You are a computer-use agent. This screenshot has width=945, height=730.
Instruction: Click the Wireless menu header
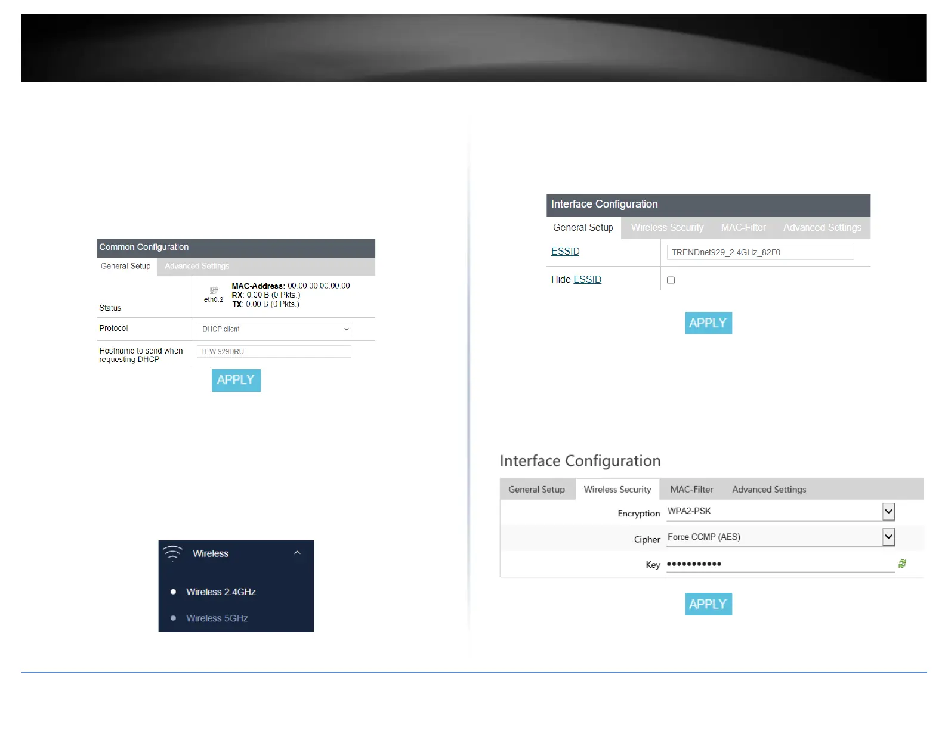[x=236, y=553]
